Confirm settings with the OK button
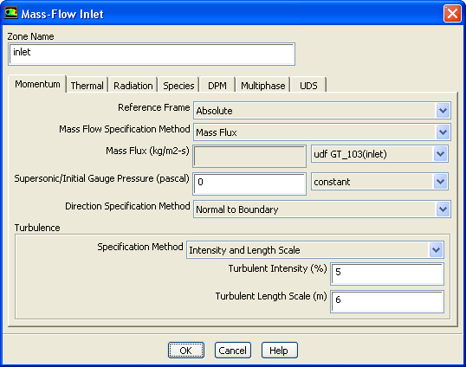This screenshot has width=466, height=367. tap(186, 351)
